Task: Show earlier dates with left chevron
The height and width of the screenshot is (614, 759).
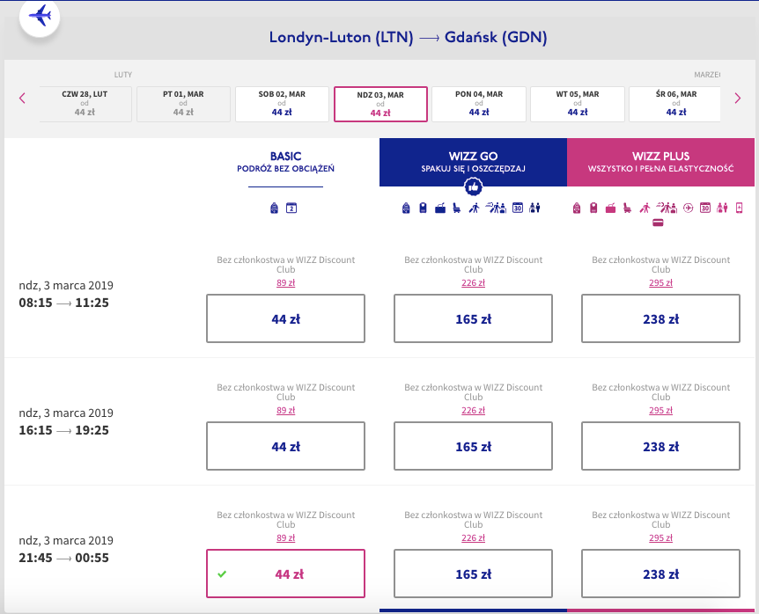Action: tap(22, 99)
